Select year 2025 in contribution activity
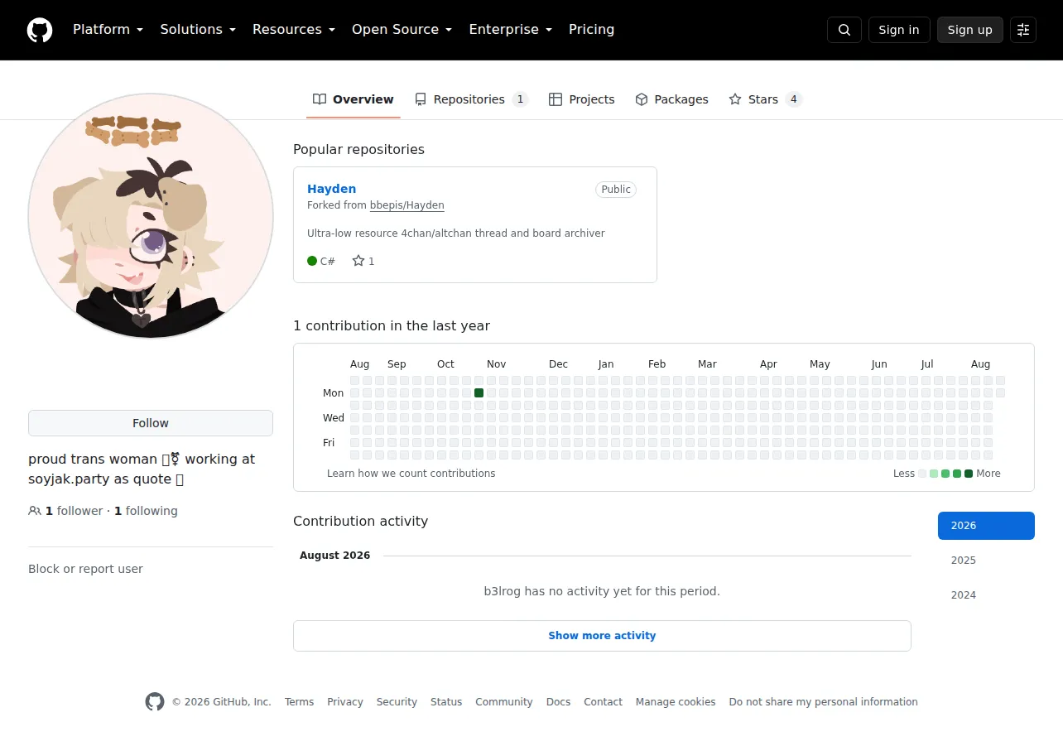1063x746 pixels. pyautogui.click(x=986, y=561)
